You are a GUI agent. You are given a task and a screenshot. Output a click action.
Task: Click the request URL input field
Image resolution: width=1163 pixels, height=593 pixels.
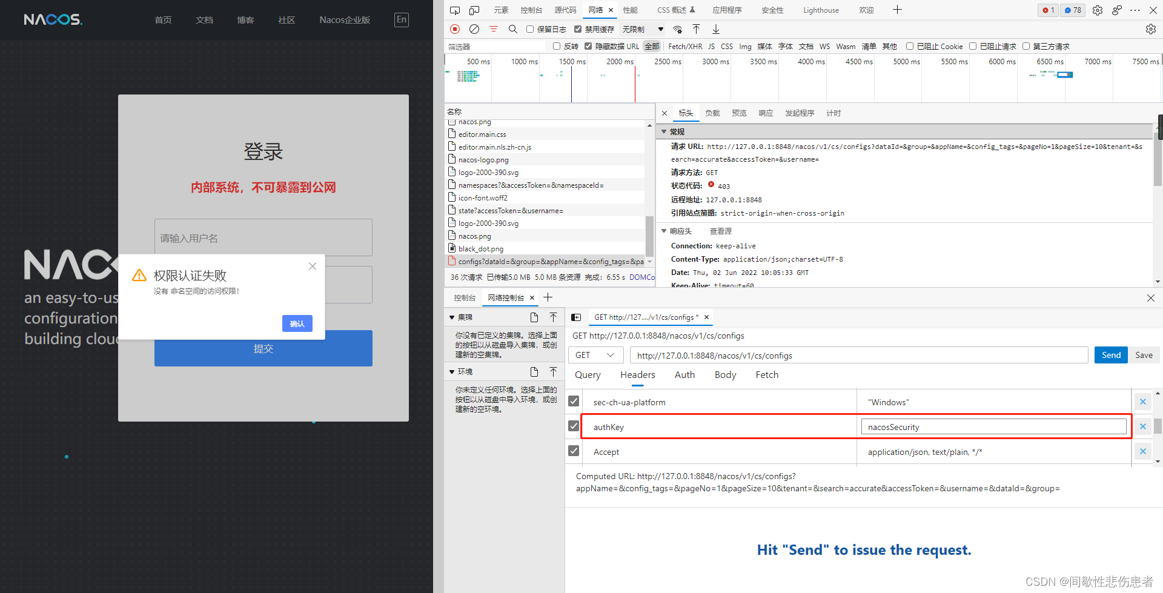coord(859,356)
